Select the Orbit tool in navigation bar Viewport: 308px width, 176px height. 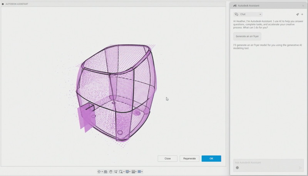click(x=99, y=172)
